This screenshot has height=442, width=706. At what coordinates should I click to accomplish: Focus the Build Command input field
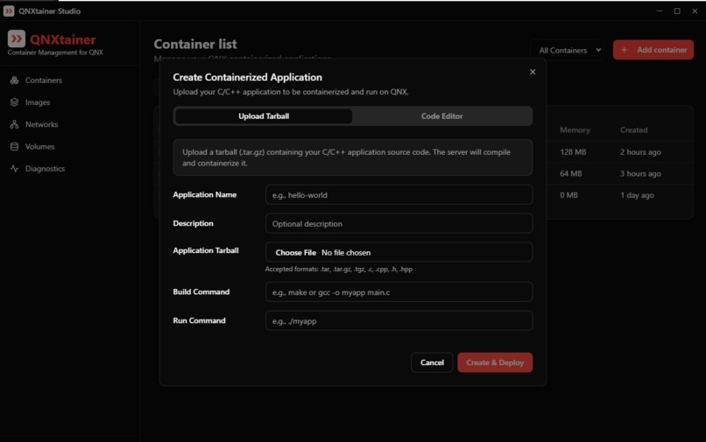tap(399, 292)
